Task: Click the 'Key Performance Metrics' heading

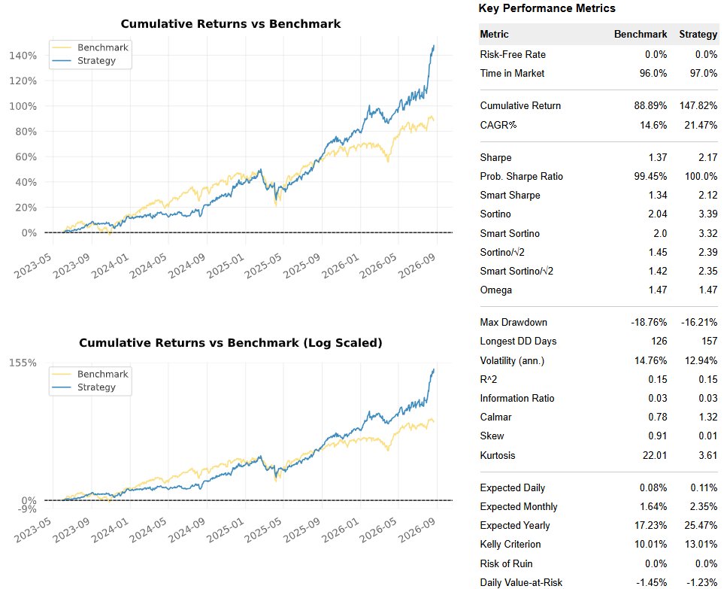Action: tap(547, 8)
